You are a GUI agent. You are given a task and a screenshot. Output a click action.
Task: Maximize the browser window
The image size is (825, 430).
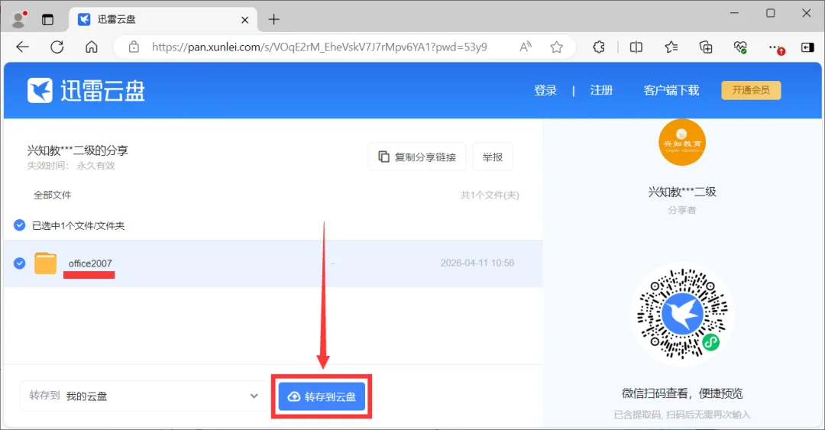click(770, 13)
